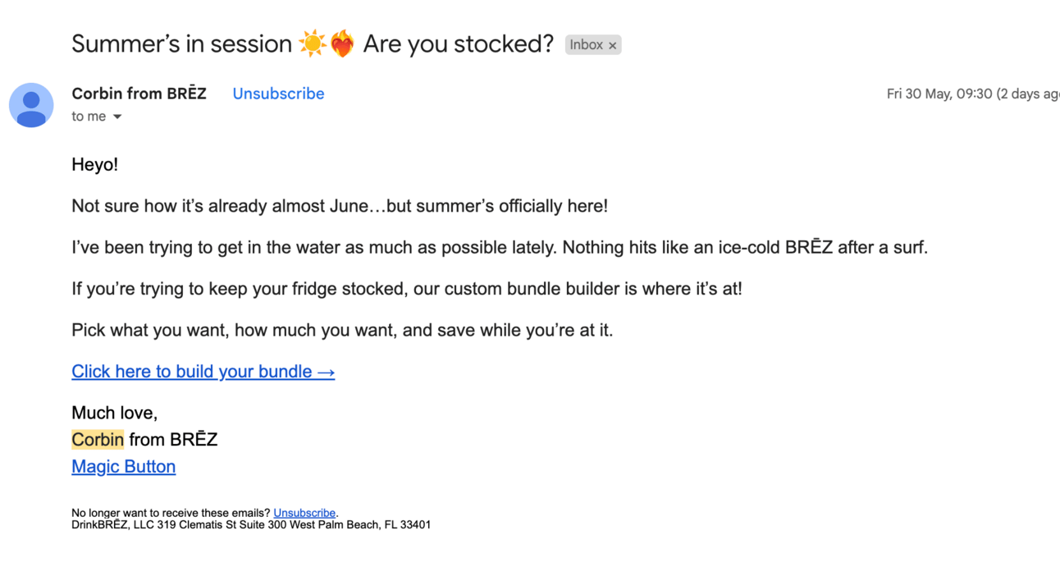Click the footer Unsubscribe link
Viewport: 1060px width, 576px height.
[x=304, y=513]
